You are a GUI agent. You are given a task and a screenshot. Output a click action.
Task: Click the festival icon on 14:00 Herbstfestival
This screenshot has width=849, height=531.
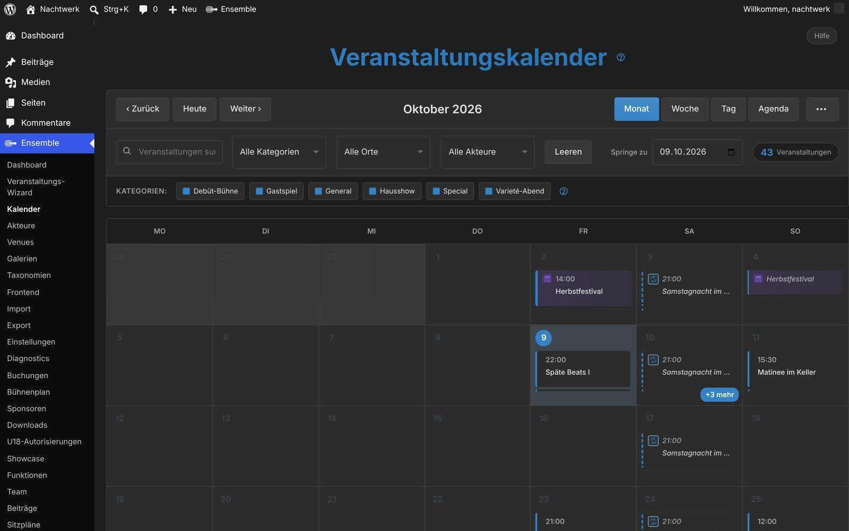(547, 278)
